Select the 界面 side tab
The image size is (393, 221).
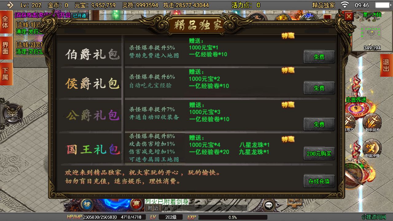click(6, 48)
